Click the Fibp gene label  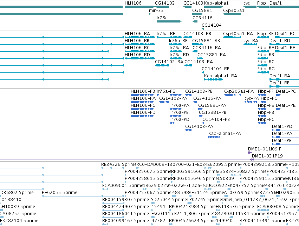coord(261,3)
